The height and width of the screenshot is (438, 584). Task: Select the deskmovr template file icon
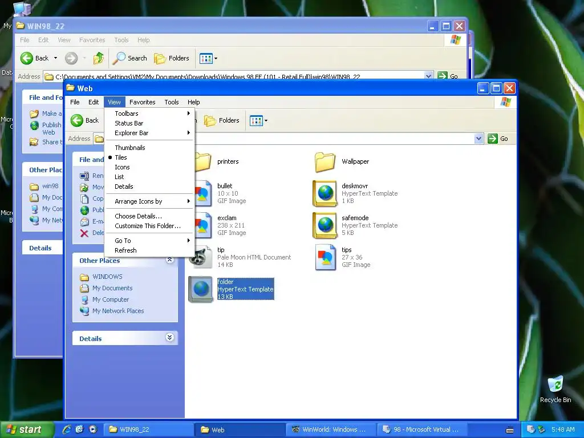(x=325, y=193)
